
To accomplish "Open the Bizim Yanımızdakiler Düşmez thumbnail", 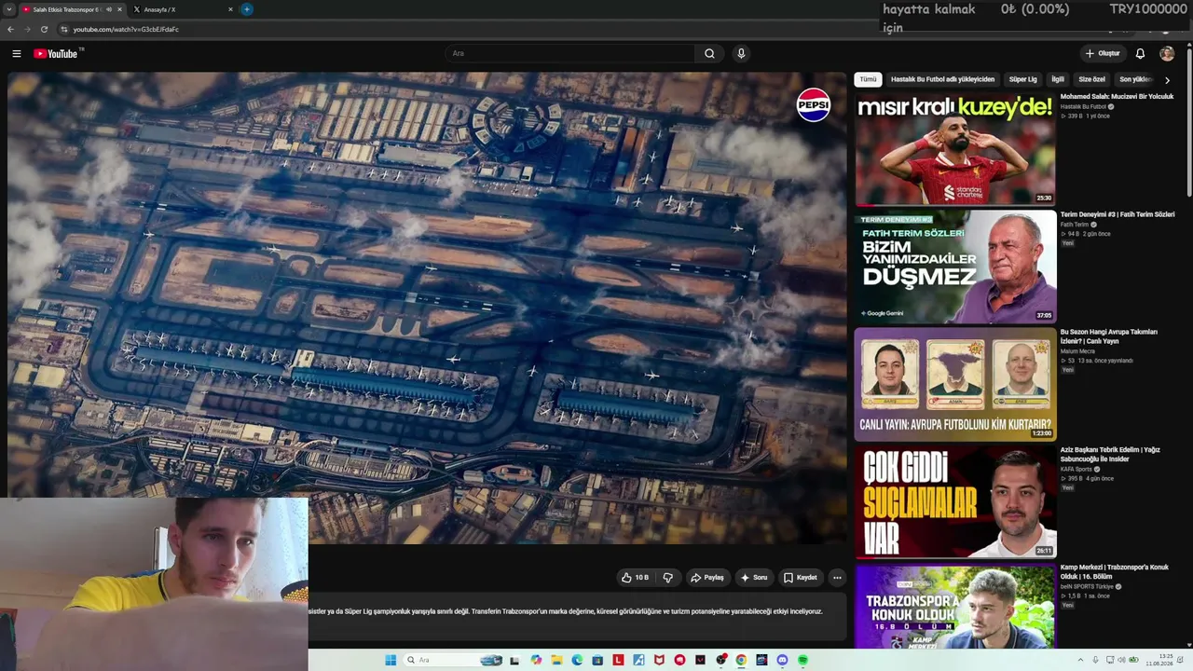I will pyautogui.click(x=955, y=266).
